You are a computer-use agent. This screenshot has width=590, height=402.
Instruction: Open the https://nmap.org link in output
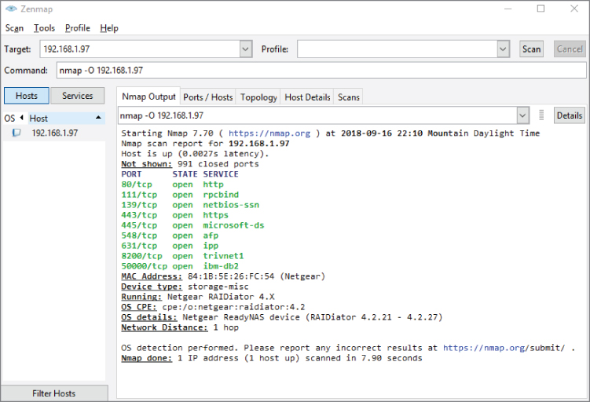pos(269,133)
